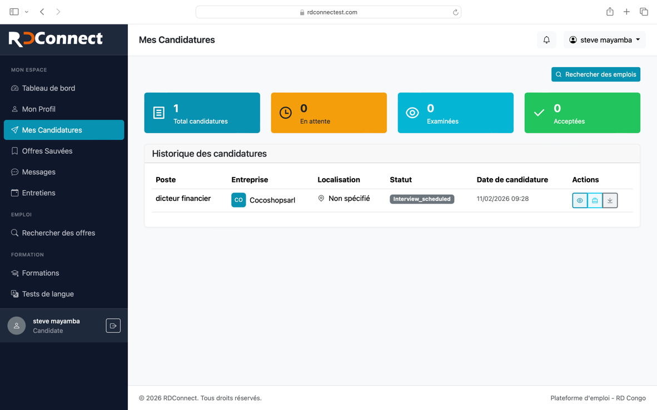The image size is (657, 410).
Task: Select the orange En attente card
Action: (x=328, y=113)
